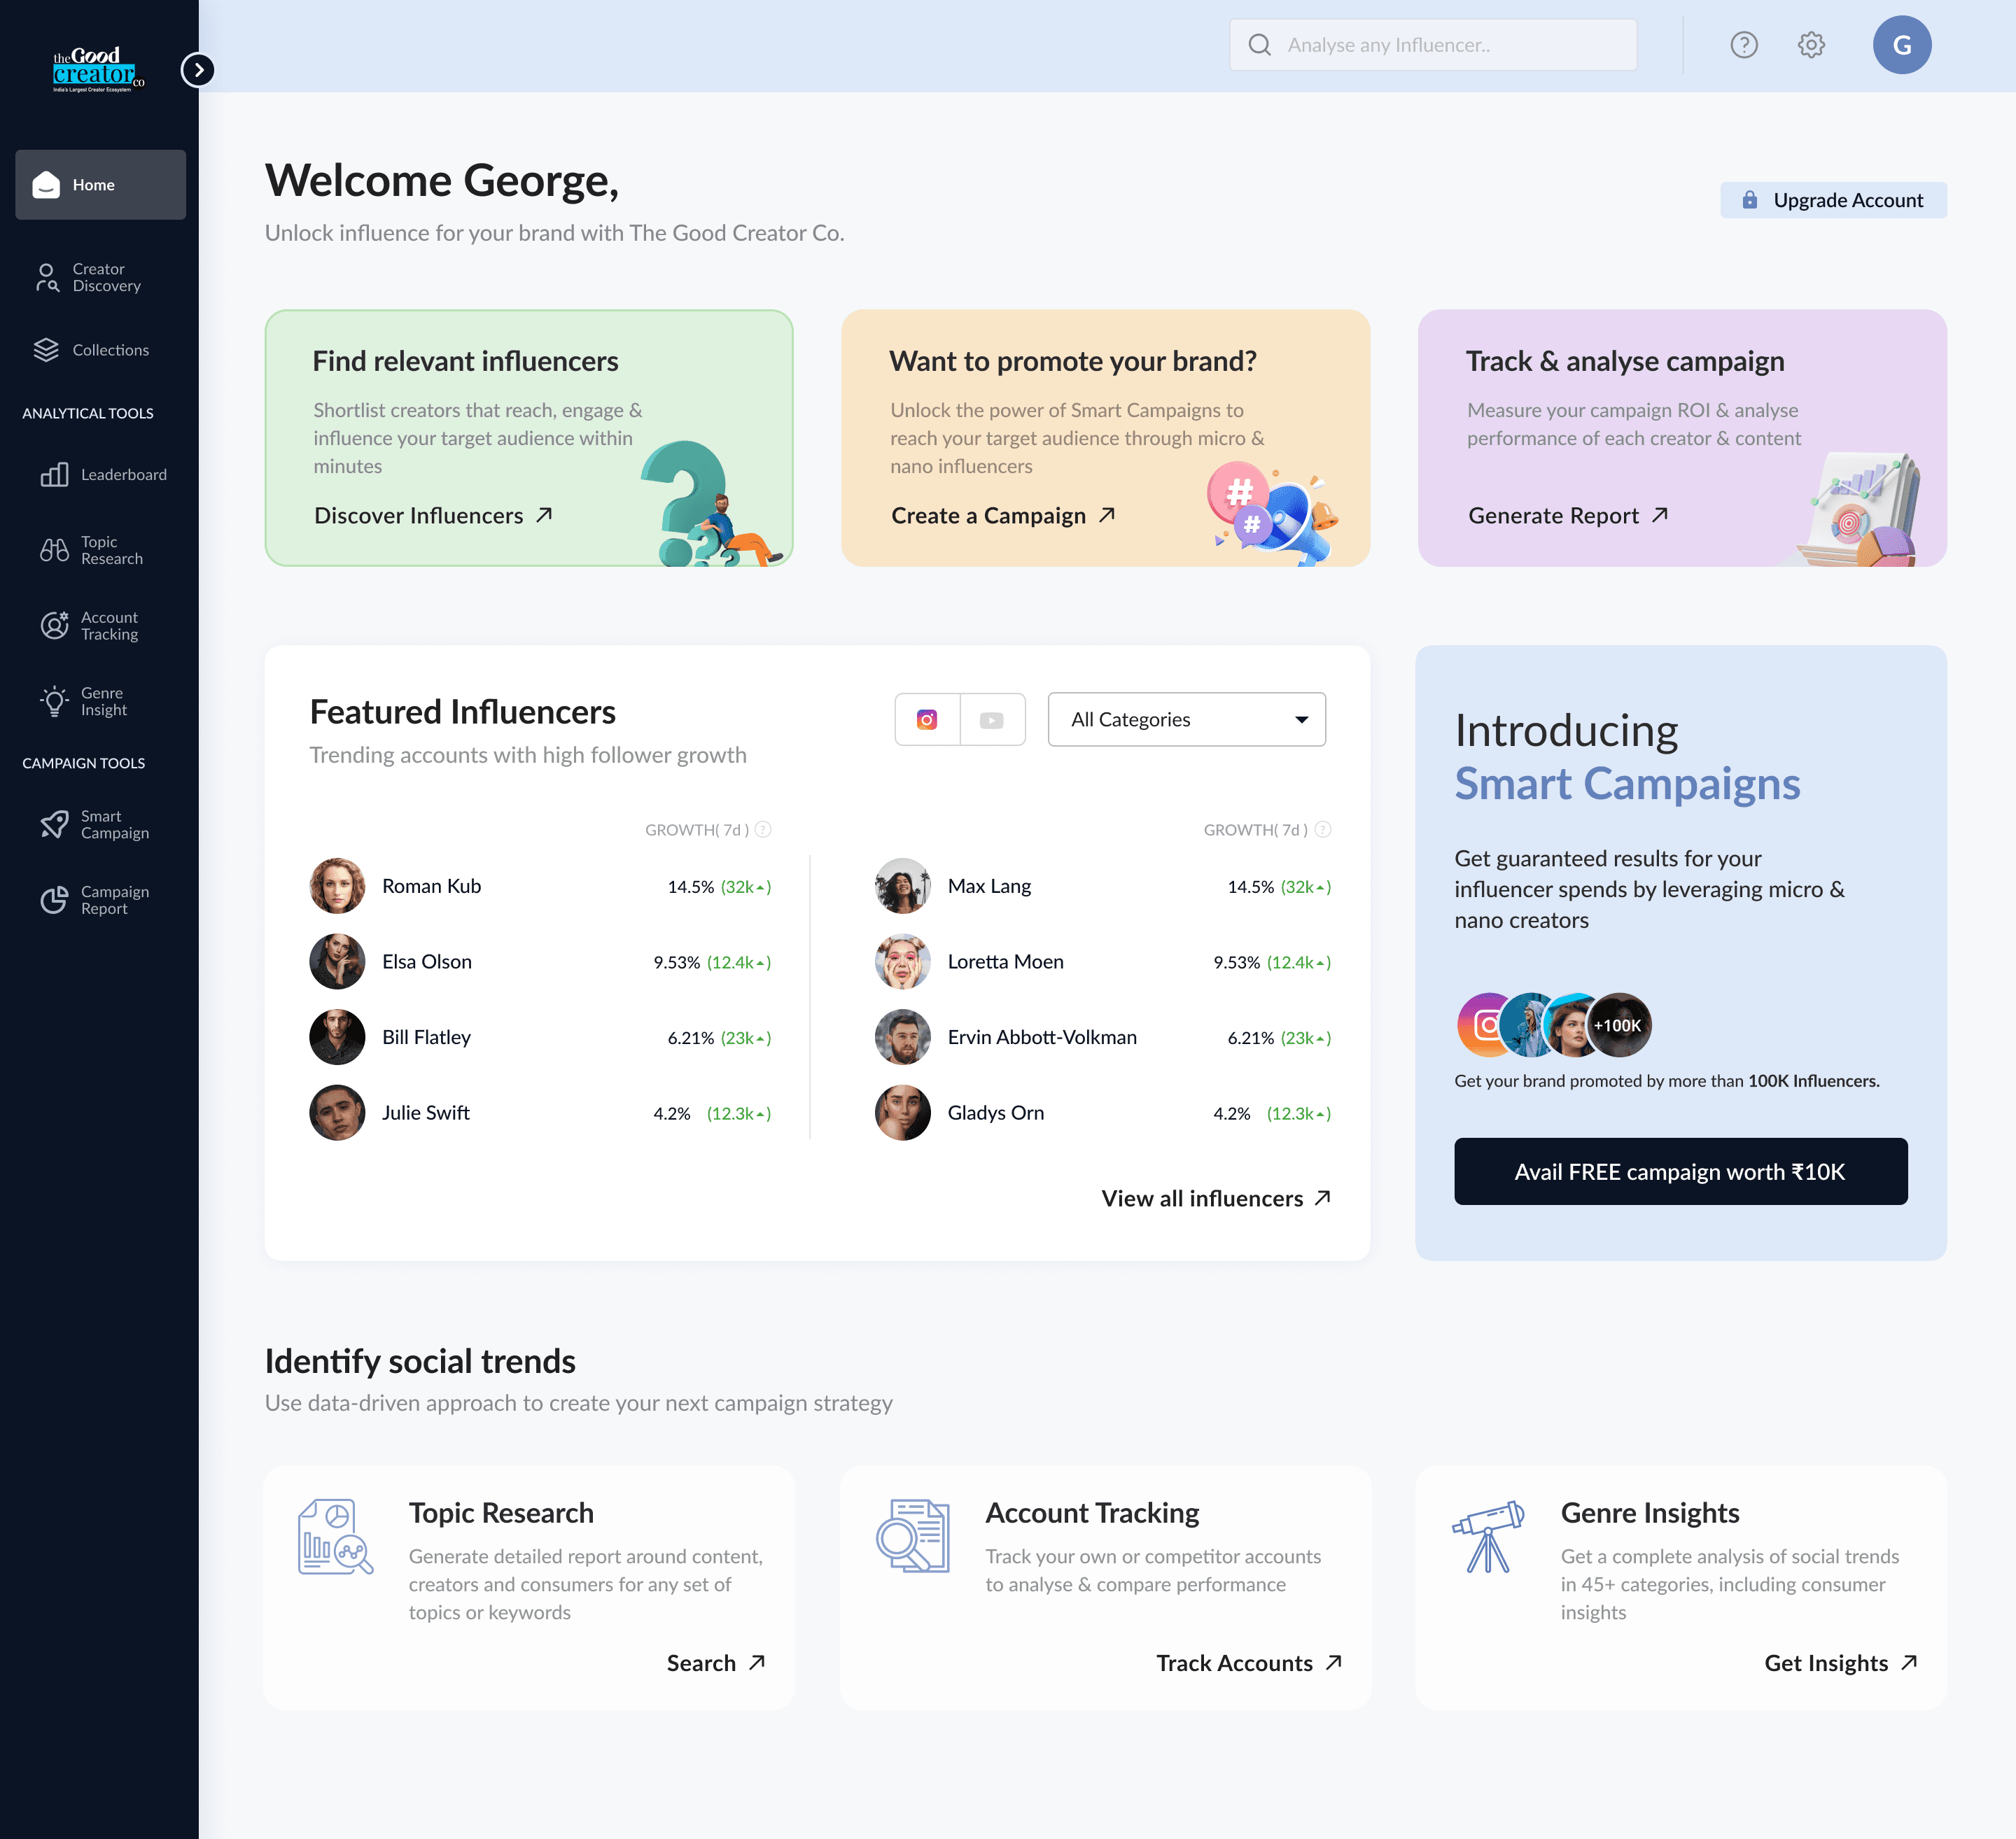Viewport: 2016px width, 1839px height.
Task: Click the Smart Campaign rocket icon
Action: [x=54, y=824]
